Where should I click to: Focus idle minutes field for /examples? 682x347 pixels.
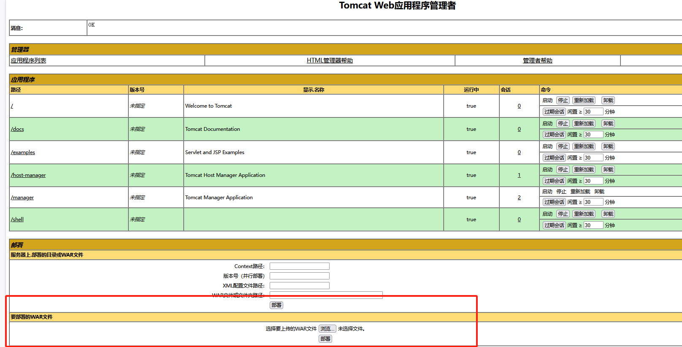593,158
